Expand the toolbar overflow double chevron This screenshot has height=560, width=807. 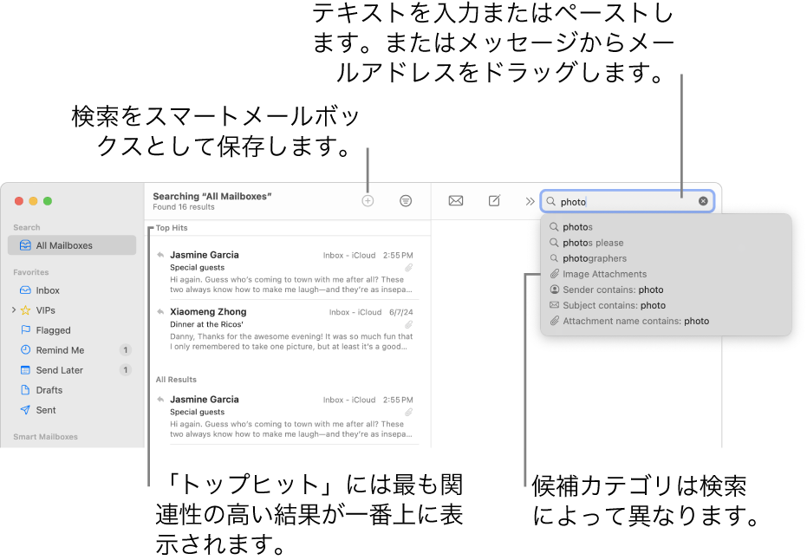click(x=530, y=201)
